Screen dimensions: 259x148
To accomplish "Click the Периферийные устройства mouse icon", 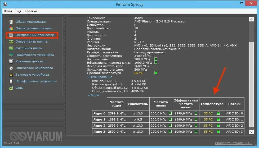I will point(11,81).
